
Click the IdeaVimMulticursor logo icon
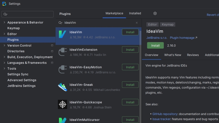pos(62,120)
